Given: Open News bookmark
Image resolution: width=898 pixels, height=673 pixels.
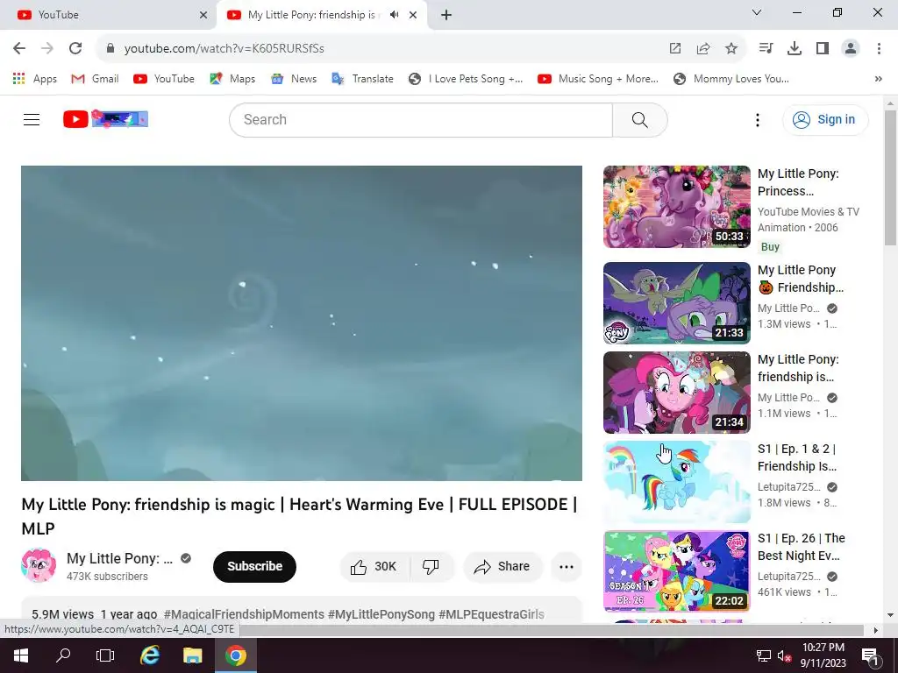Looking at the screenshot, I should 294,79.
